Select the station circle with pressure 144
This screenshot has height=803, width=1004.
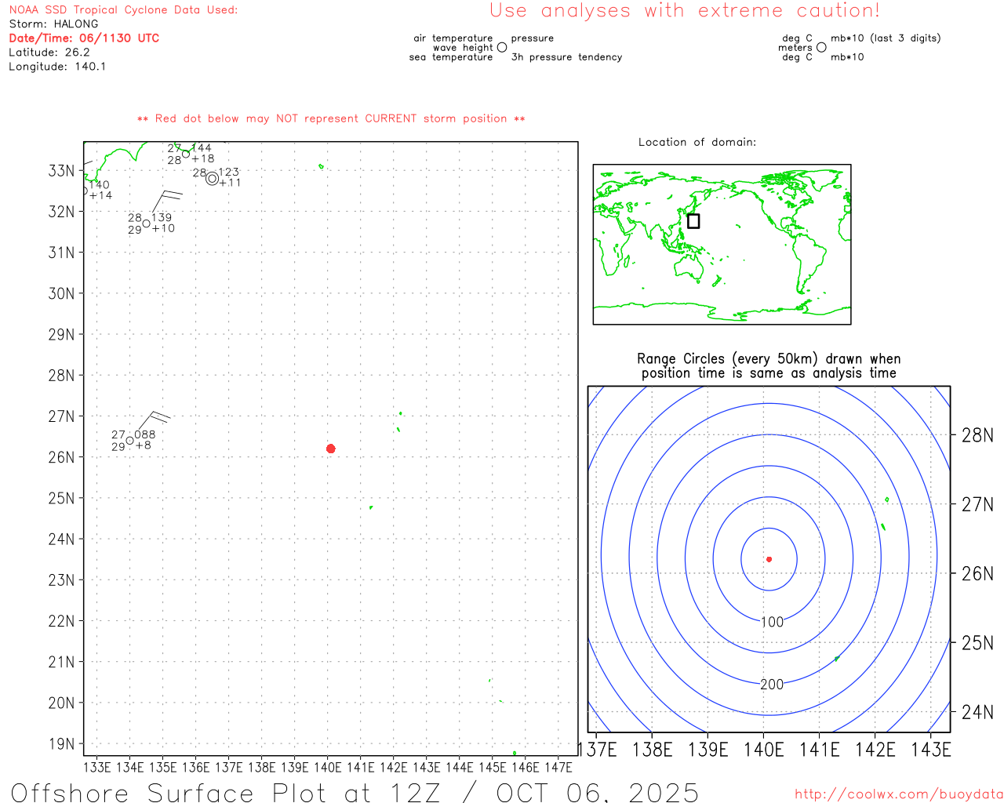tap(186, 154)
